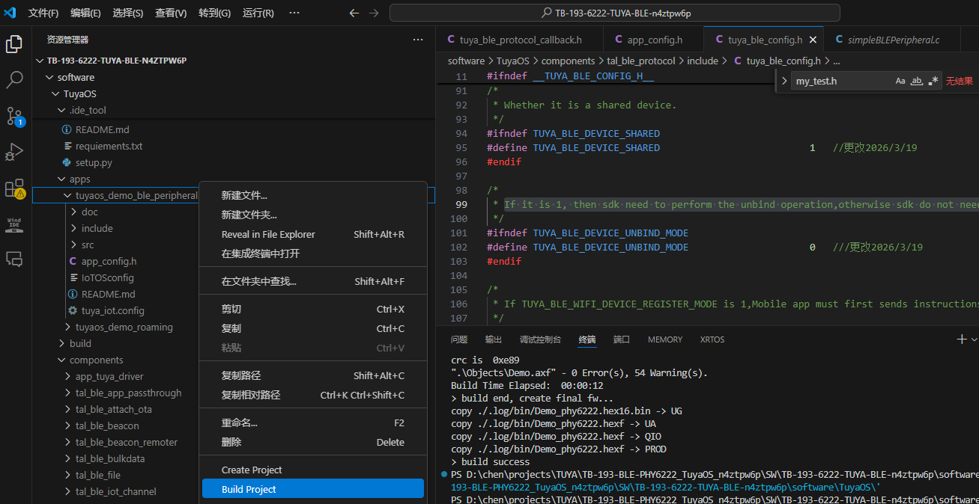Open Explorer panel more actions ellipsis
Screen dimensions: 979x504
pyautogui.click(x=418, y=40)
